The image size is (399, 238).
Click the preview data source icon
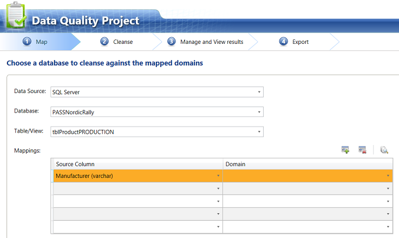click(x=384, y=150)
